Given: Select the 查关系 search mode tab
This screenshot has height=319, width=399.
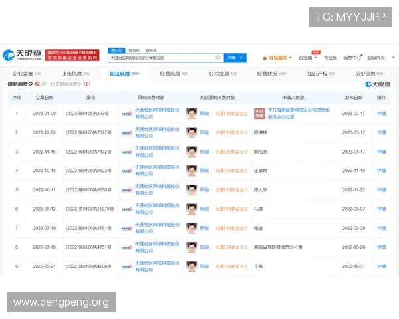Looking at the screenshot, I should pos(151,50).
